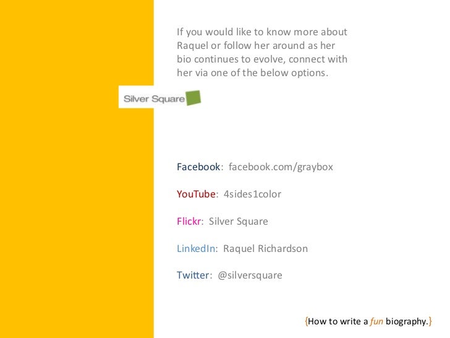450x338 pixels.
Task: Click the 'How to write a fun biography' footer
Action: (x=368, y=321)
